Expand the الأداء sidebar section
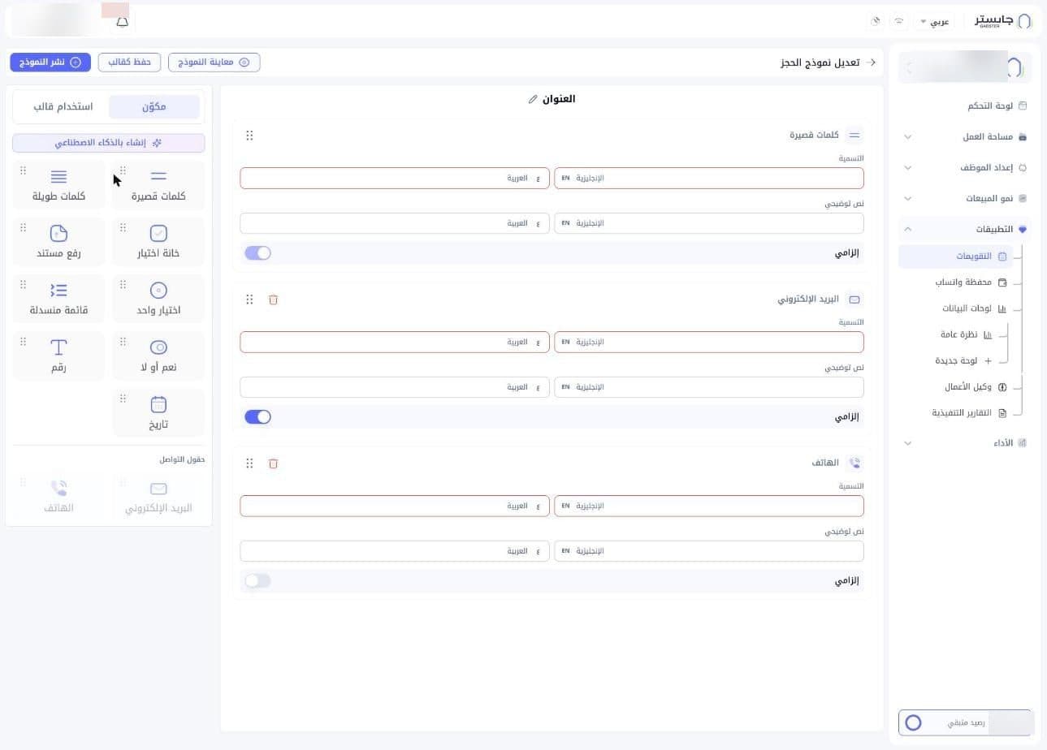Screen dimensions: 1047x750 (964, 443)
